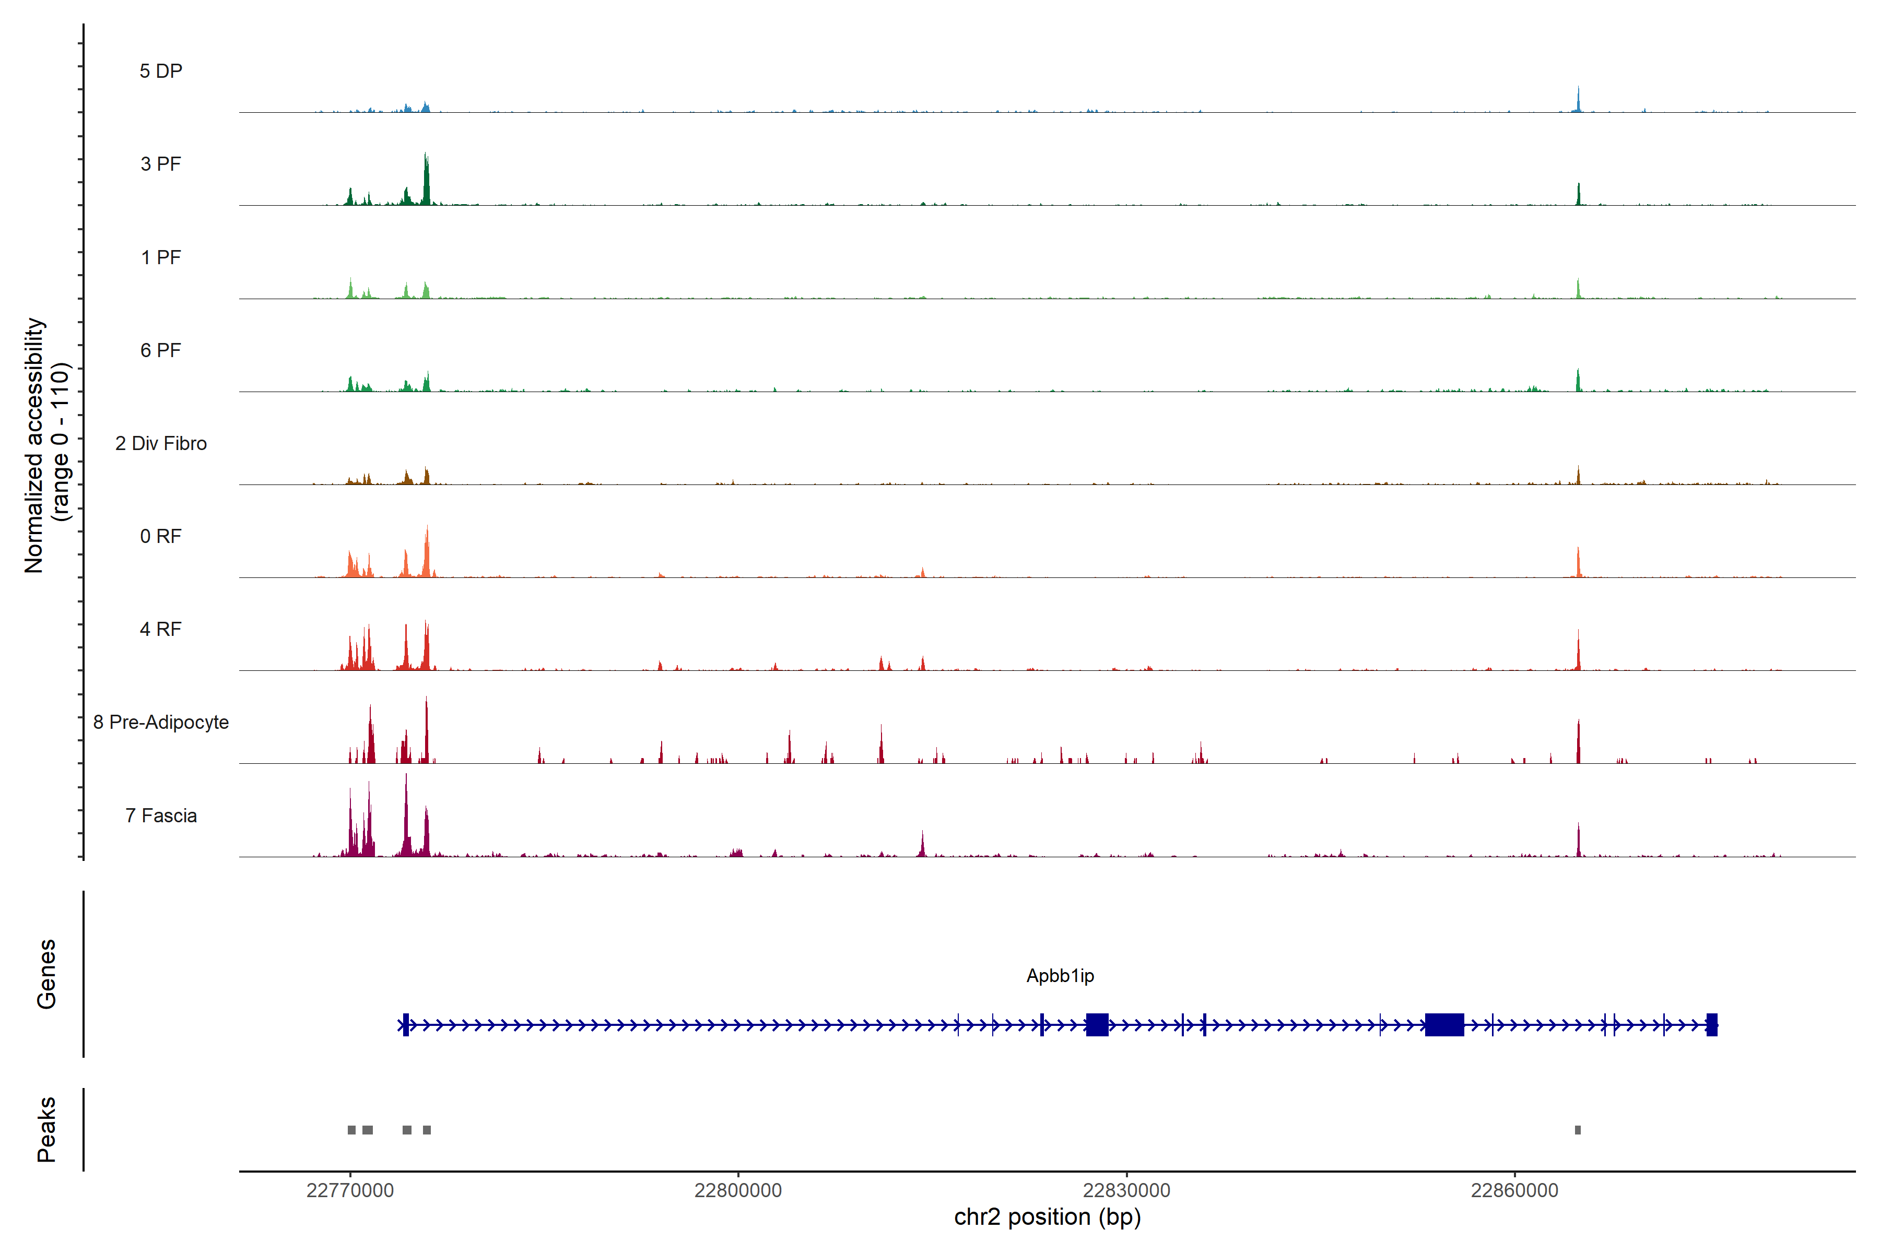This screenshot has width=1880, height=1253.
Task: Click the 22860000 axis tick label
Action: [x=1515, y=1191]
